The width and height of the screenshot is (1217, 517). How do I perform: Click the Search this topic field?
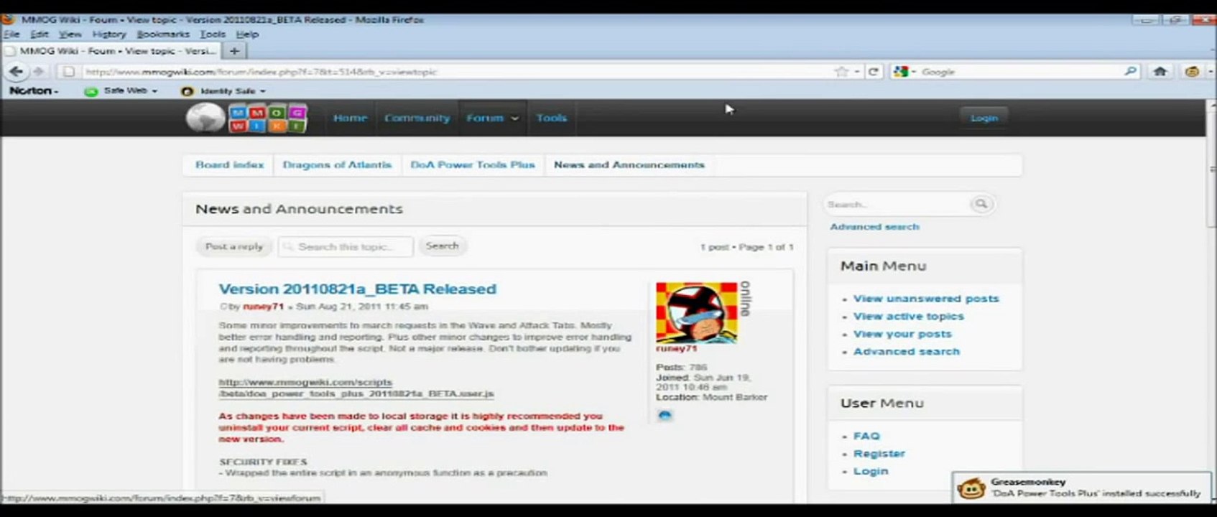coord(346,246)
